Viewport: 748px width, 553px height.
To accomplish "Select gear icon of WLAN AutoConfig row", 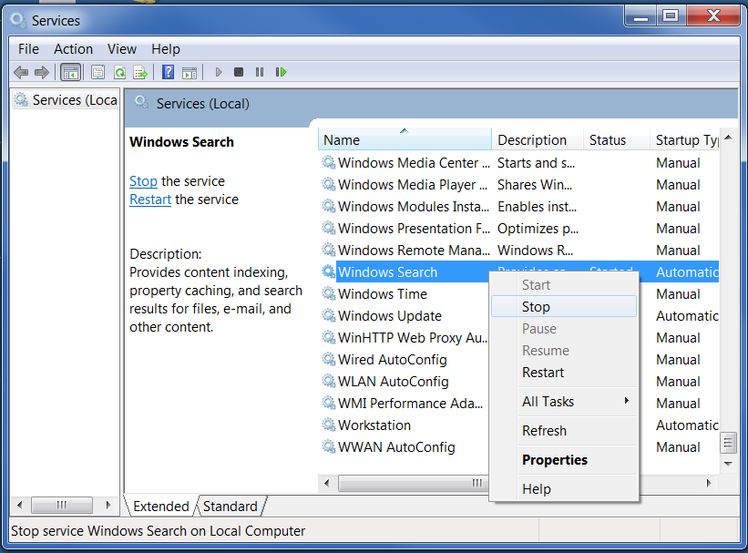I will tap(328, 381).
